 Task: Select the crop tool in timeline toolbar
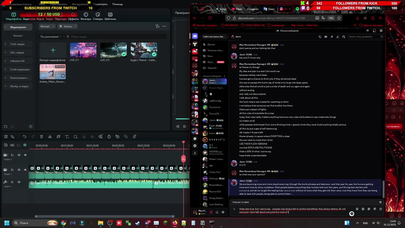(75, 136)
